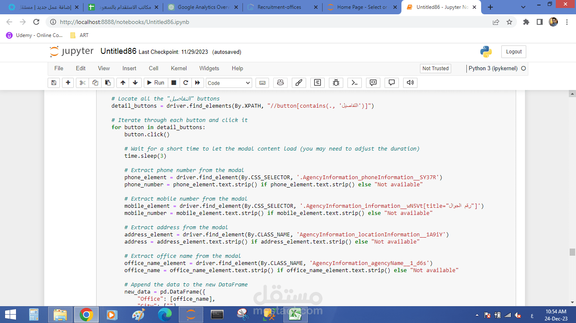
Task: Click the bug debug toolbar icon
Action: pyautogui.click(x=336, y=83)
